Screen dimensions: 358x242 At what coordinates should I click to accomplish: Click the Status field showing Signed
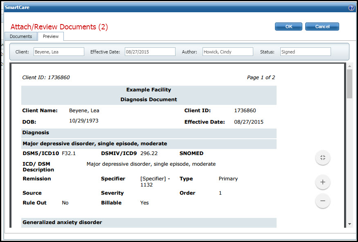[x=304, y=51]
